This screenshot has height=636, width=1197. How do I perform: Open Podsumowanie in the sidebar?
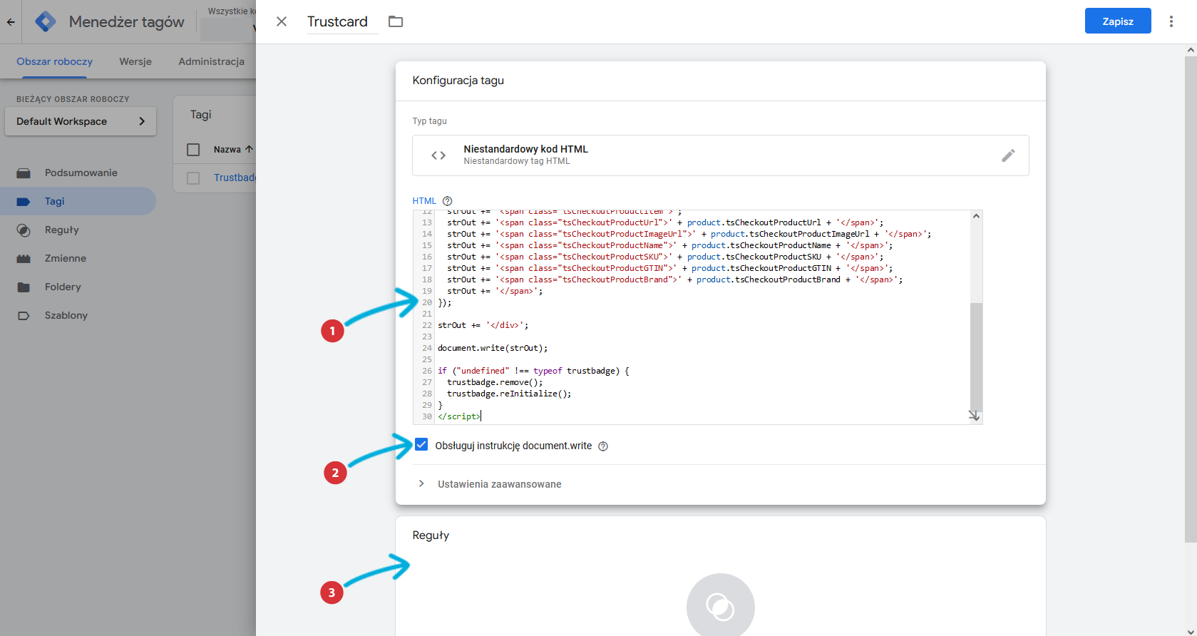78,173
